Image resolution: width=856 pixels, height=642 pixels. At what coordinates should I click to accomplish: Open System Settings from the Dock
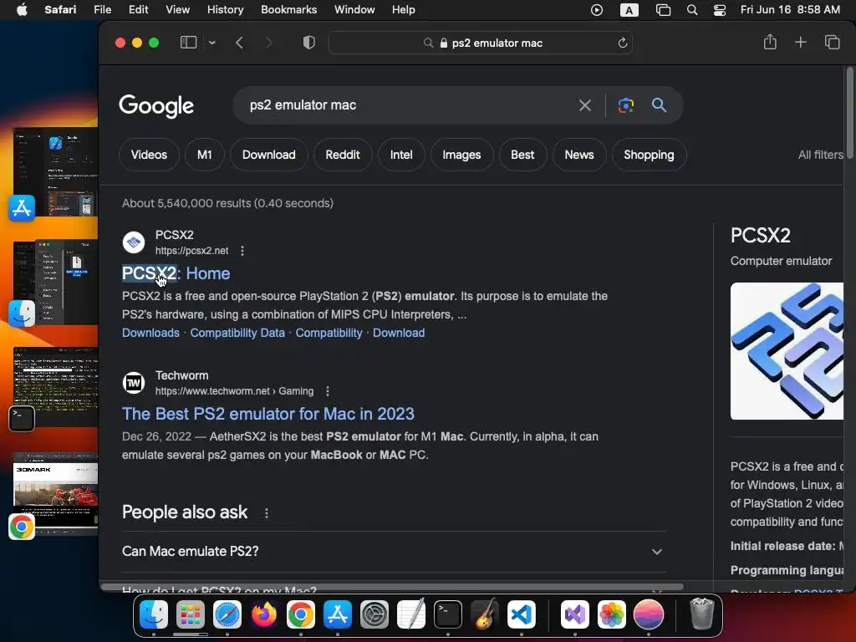point(374,614)
